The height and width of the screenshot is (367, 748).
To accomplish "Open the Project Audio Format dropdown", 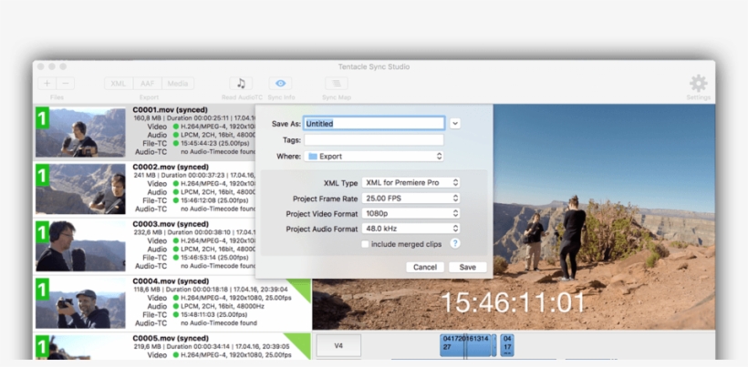I will 410,229.
